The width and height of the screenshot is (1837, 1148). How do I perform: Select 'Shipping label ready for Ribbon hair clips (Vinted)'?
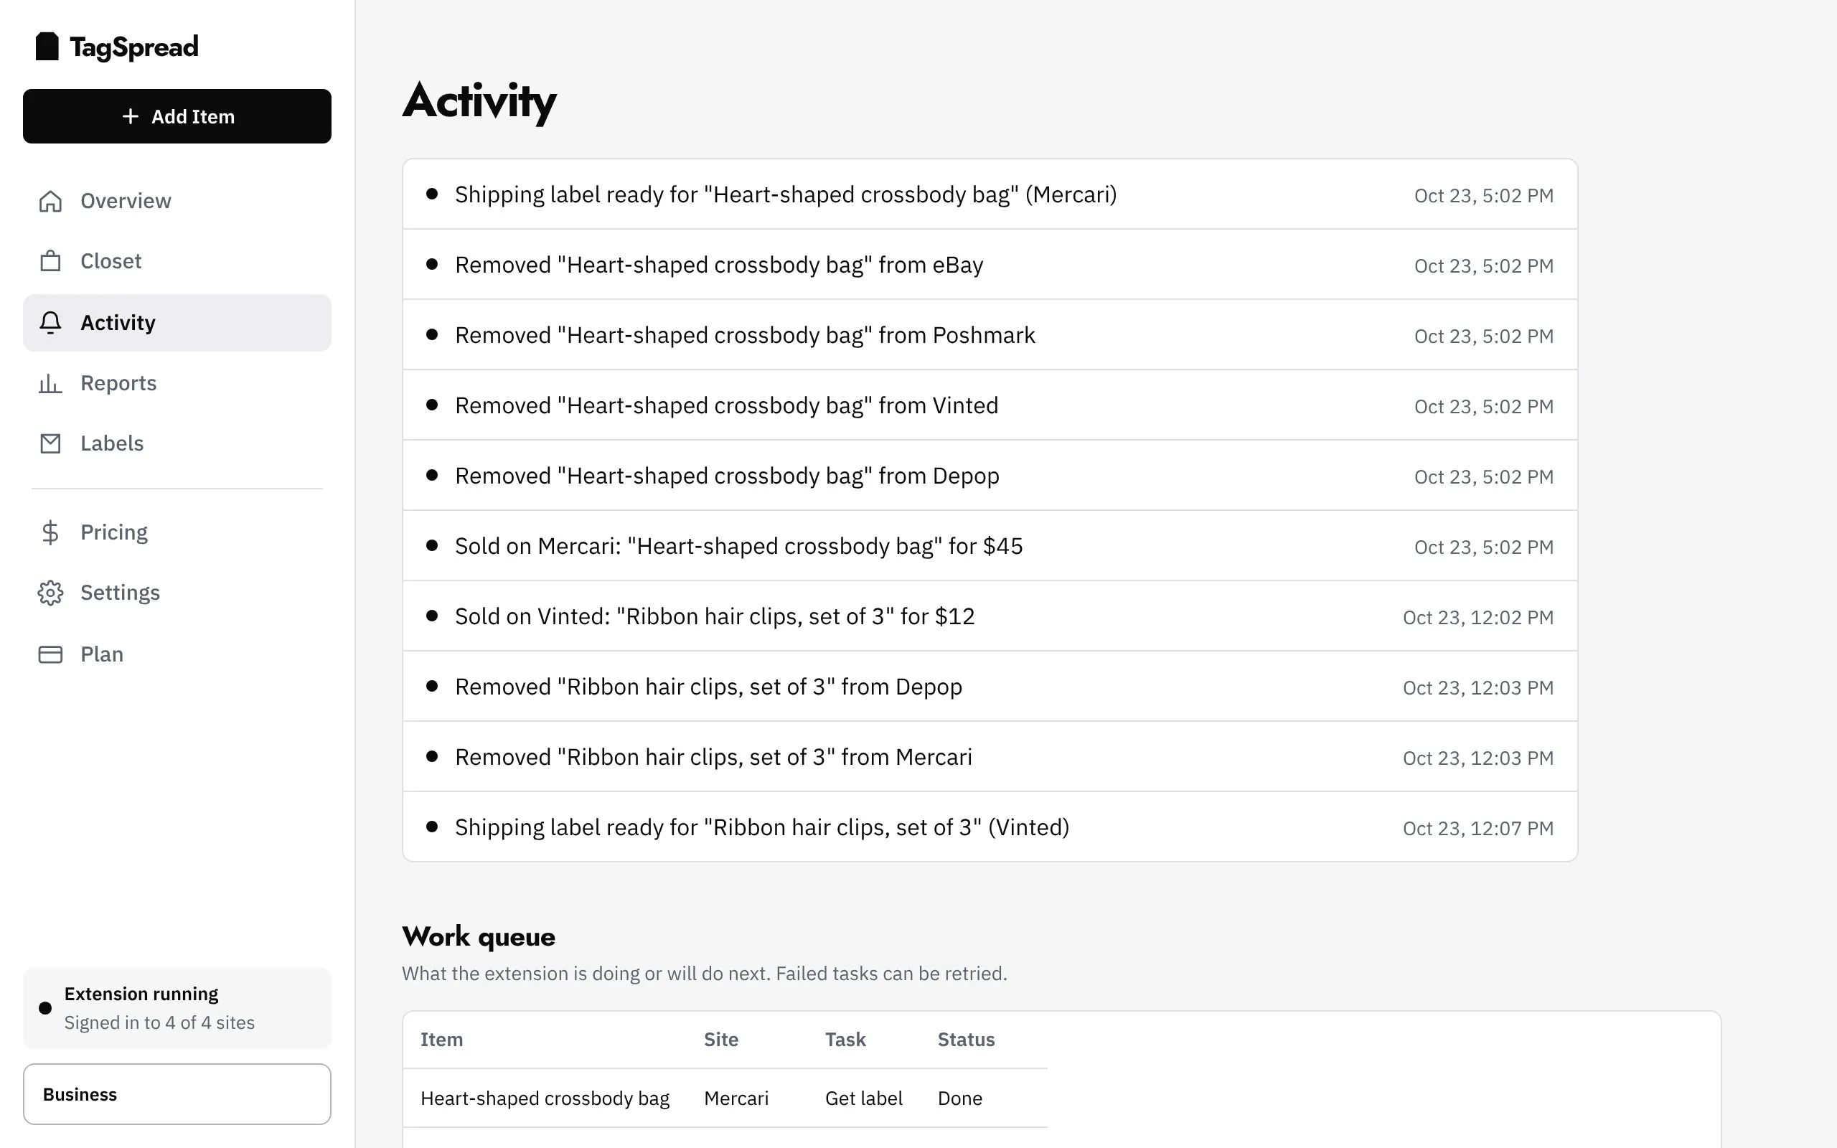click(x=990, y=827)
